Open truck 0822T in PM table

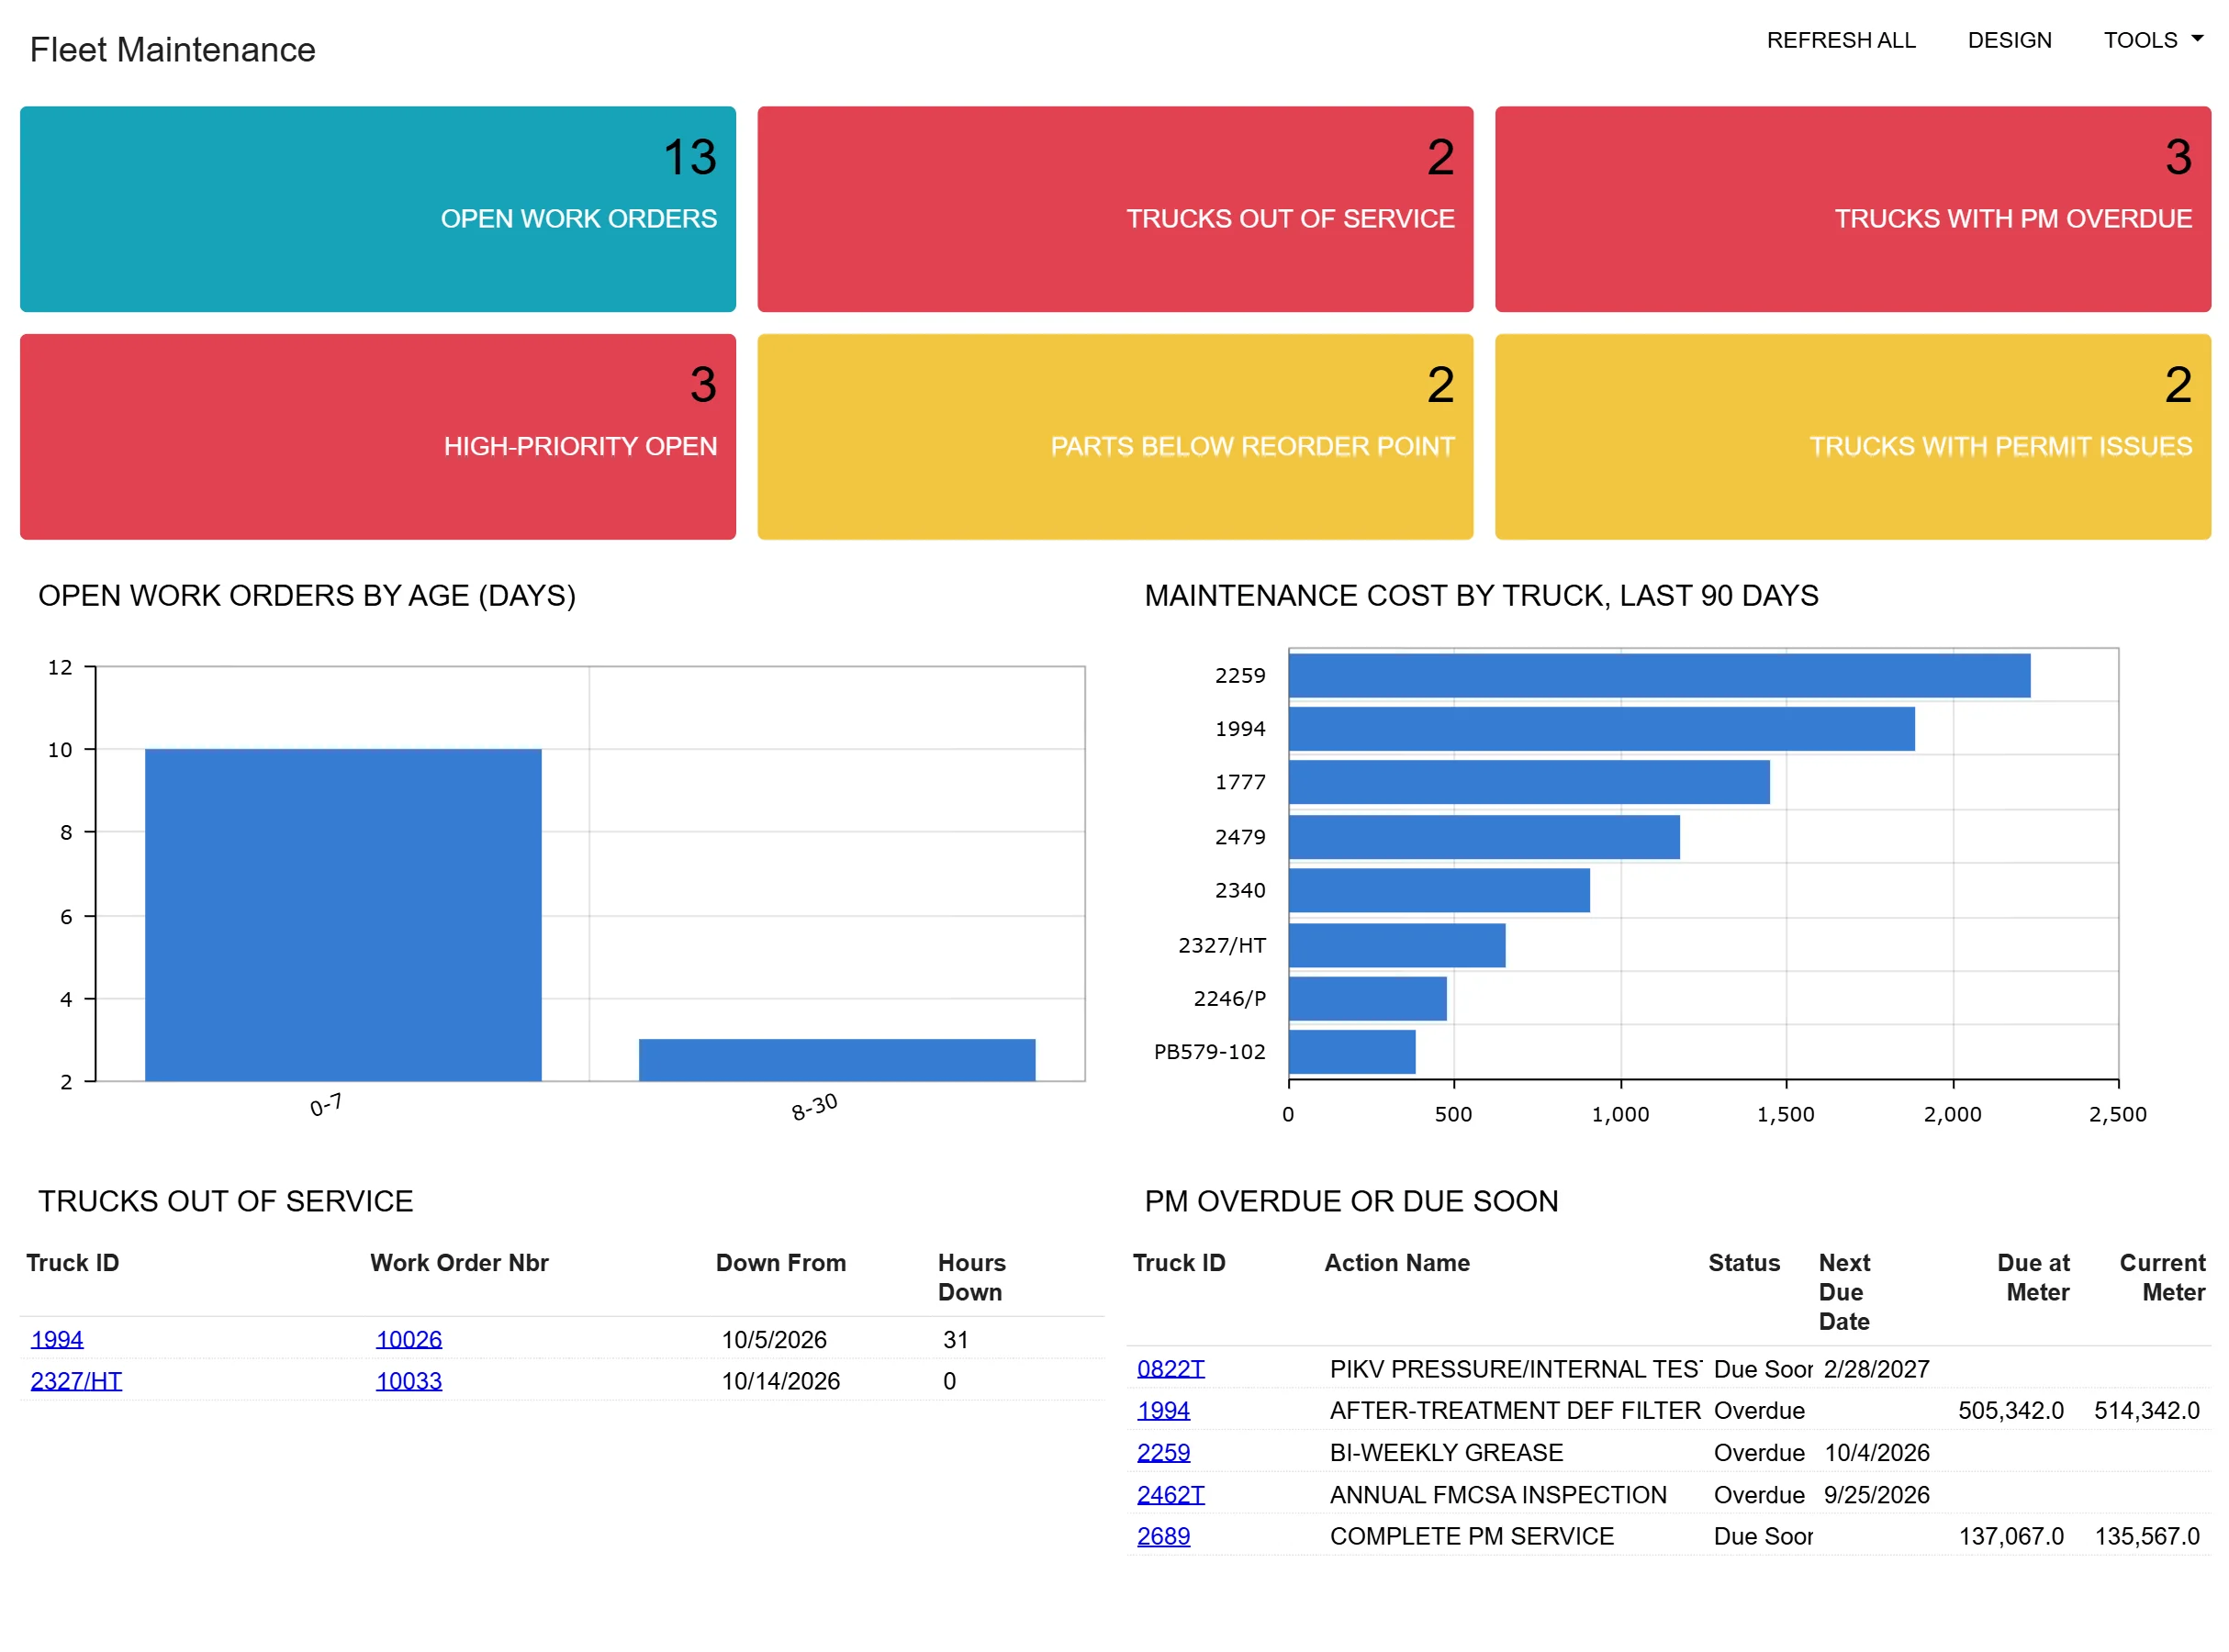pos(1170,1369)
